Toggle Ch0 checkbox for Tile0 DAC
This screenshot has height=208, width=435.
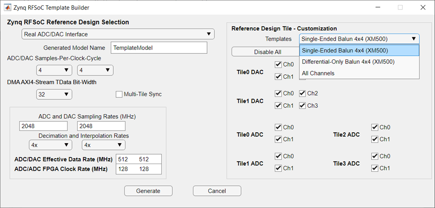[278, 65]
